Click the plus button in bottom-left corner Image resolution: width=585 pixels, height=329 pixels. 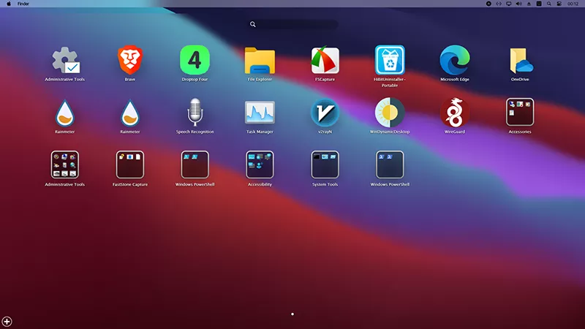tap(7, 322)
